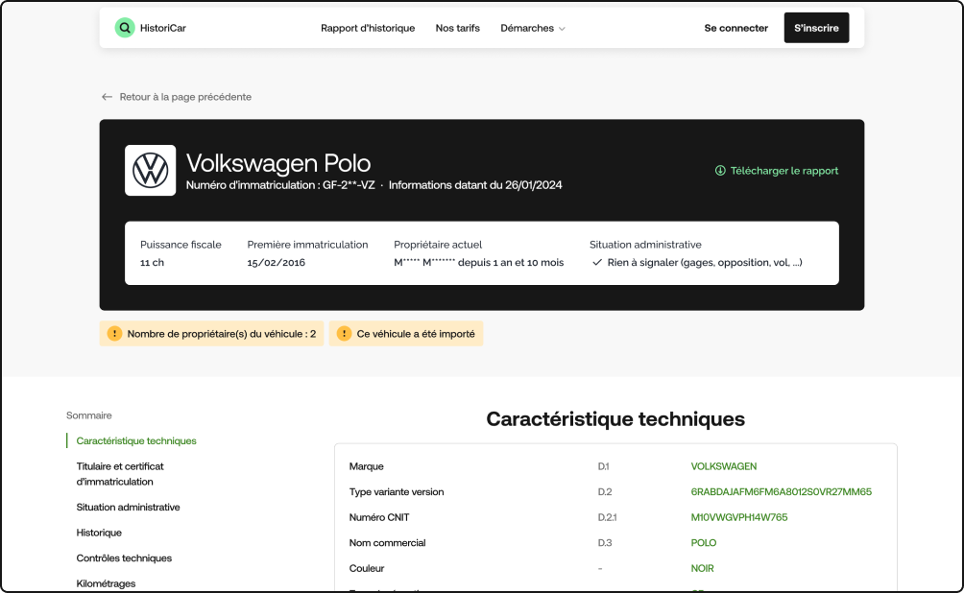
Task: Click 'Informations datant du 26/01/2024' text
Action: (475, 185)
